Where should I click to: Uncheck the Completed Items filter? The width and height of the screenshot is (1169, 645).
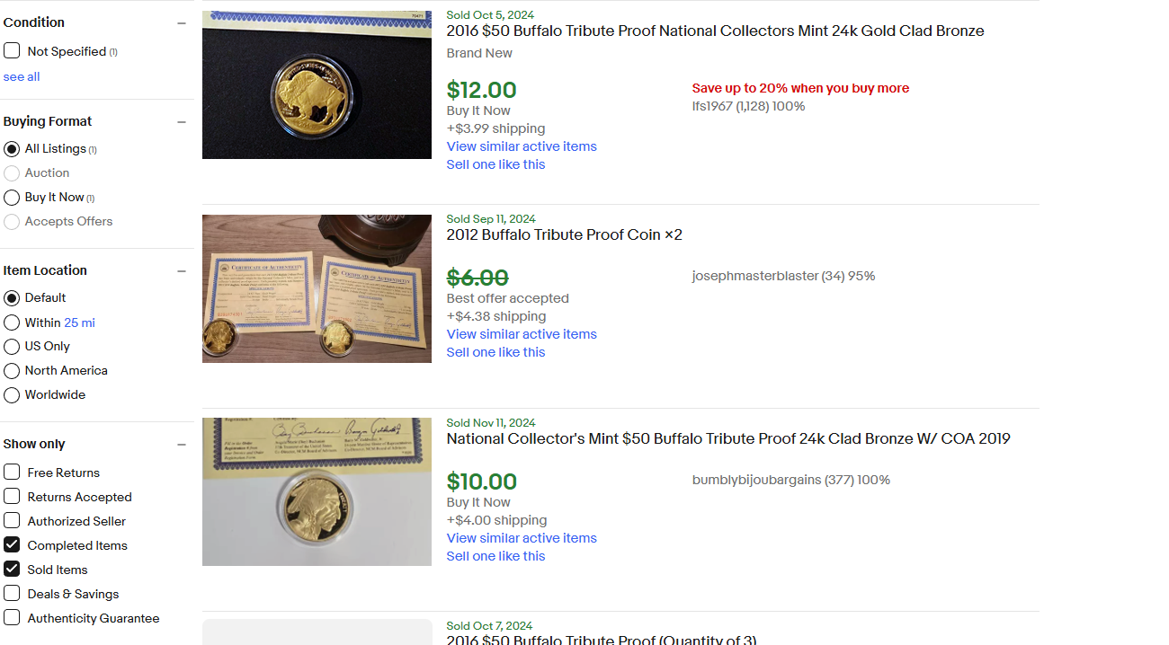pos(12,544)
